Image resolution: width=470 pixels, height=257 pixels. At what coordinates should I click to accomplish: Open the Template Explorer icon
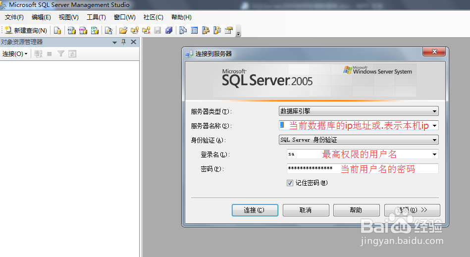[217, 30]
